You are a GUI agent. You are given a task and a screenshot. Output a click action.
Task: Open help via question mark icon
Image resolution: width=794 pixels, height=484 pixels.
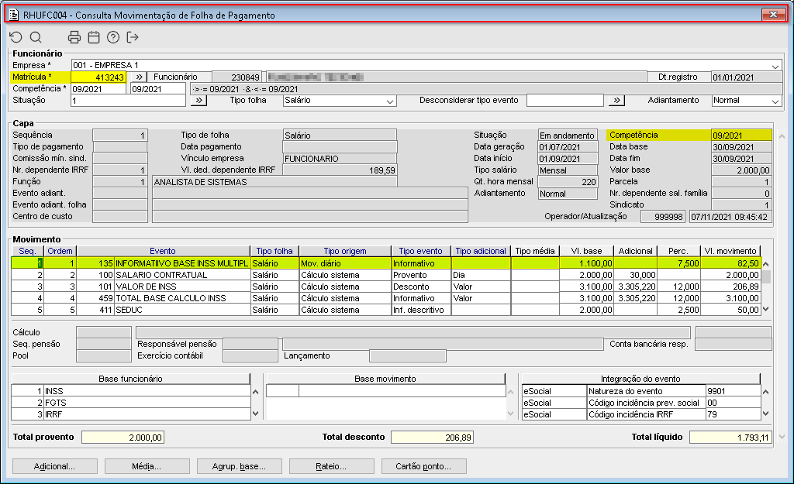click(x=113, y=37)
